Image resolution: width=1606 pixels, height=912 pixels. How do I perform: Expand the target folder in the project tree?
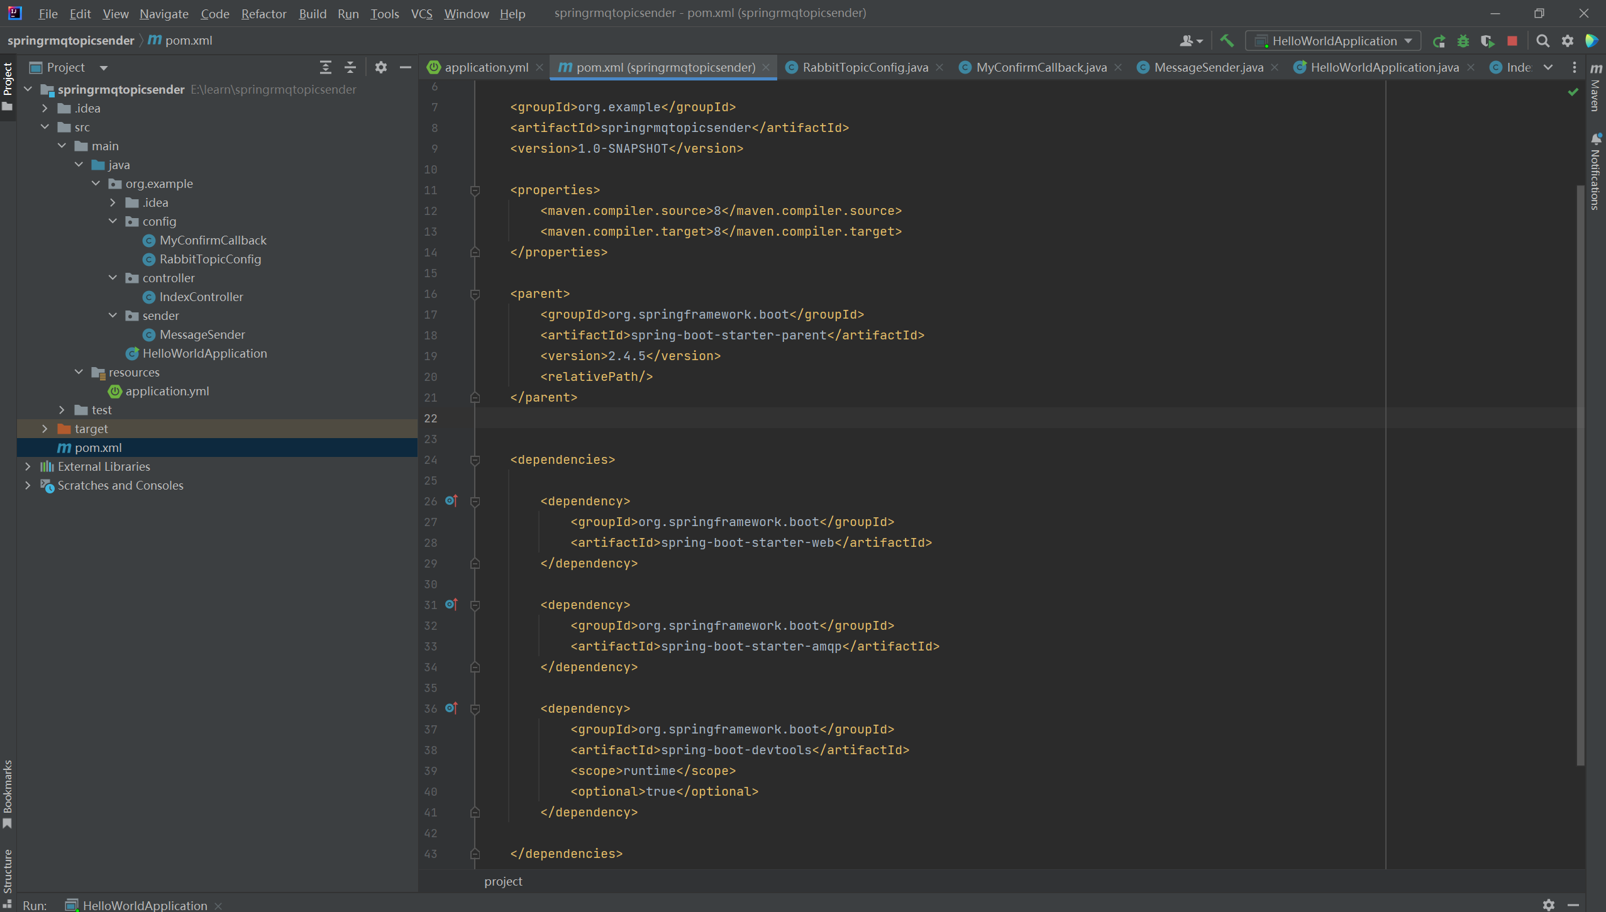pyautogui.click(x=45, y=429)
